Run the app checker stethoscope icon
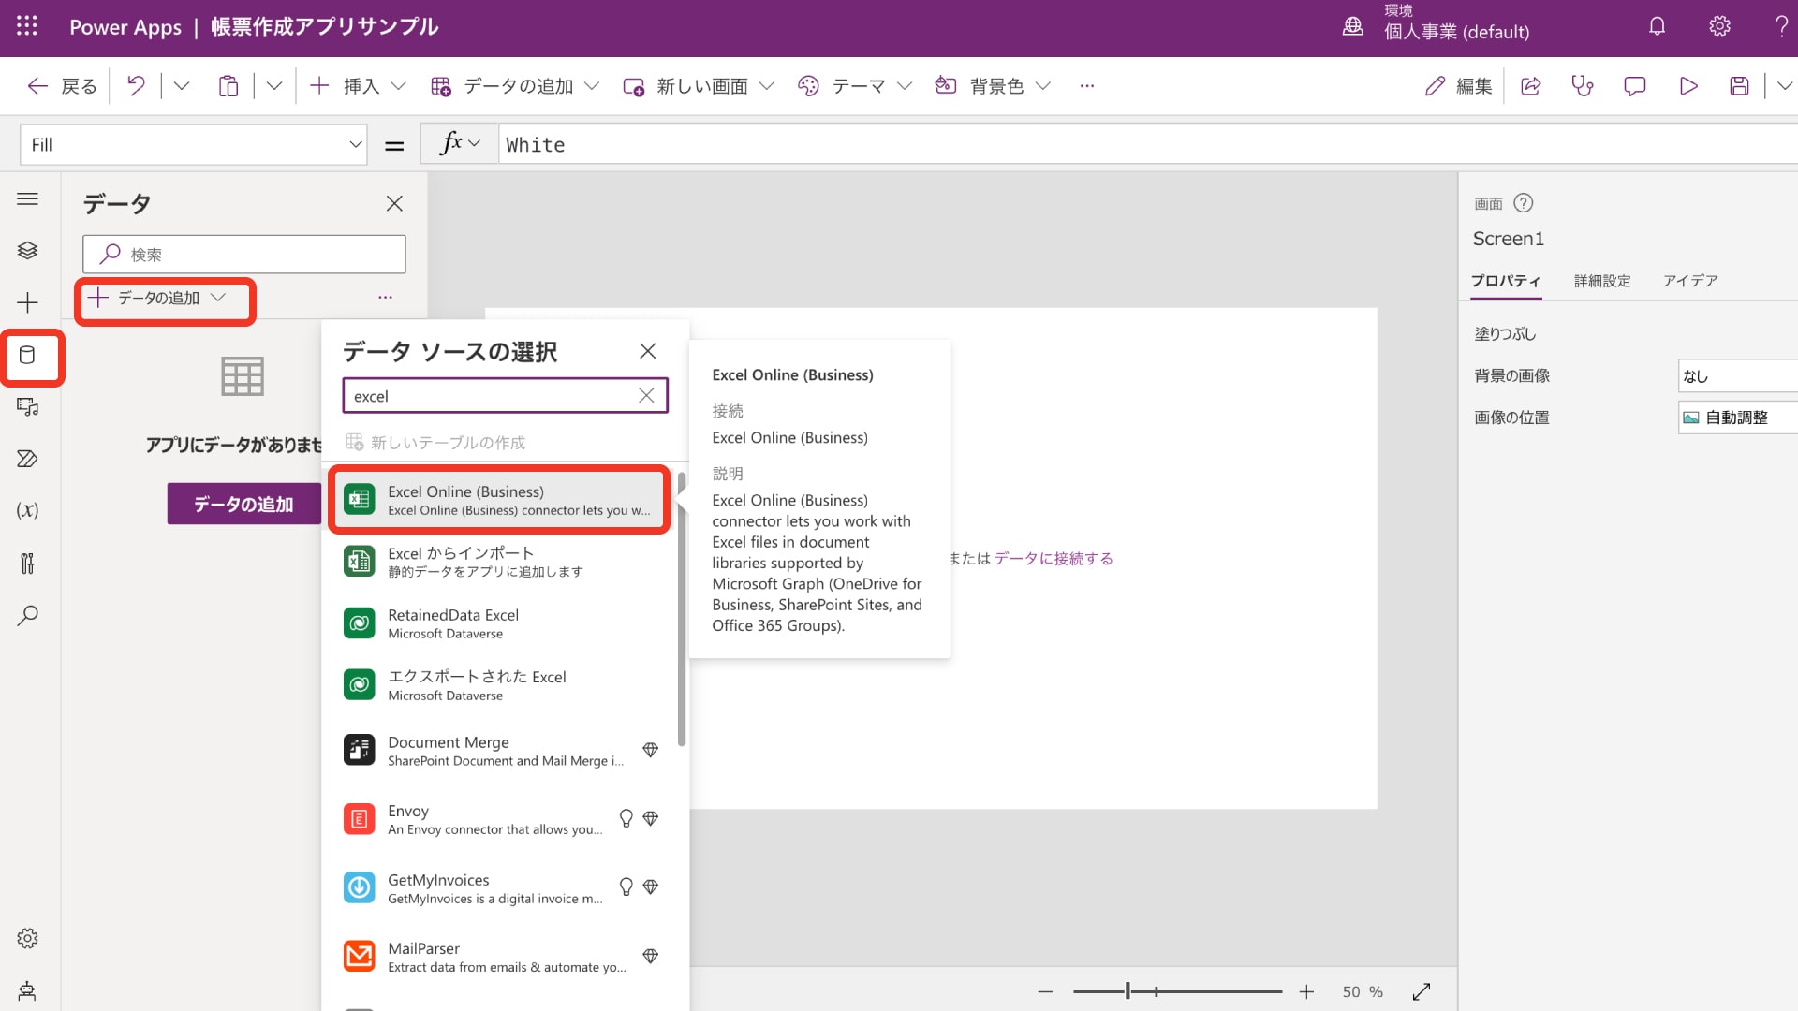Image resolution: width=1798 pixels, height=1011 pixels. (x=1583, y=85)
